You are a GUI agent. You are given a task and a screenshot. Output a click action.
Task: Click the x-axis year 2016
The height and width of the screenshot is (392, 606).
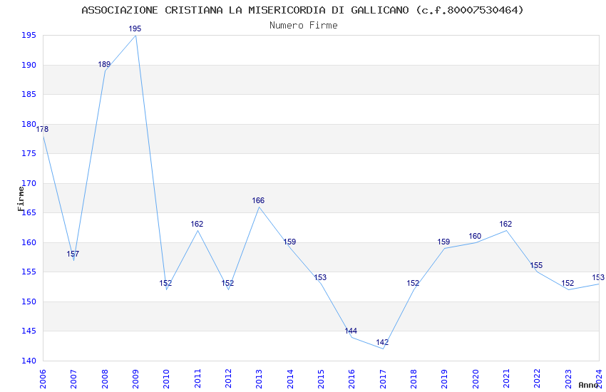coord(352,379)
